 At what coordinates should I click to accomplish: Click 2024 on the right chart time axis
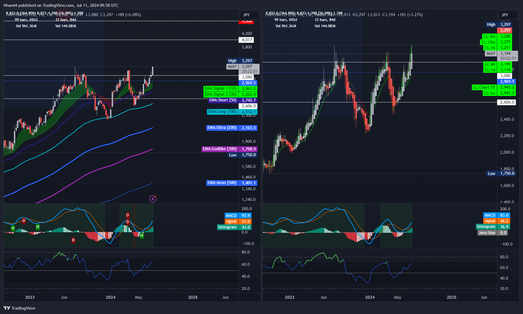point(370,297)
